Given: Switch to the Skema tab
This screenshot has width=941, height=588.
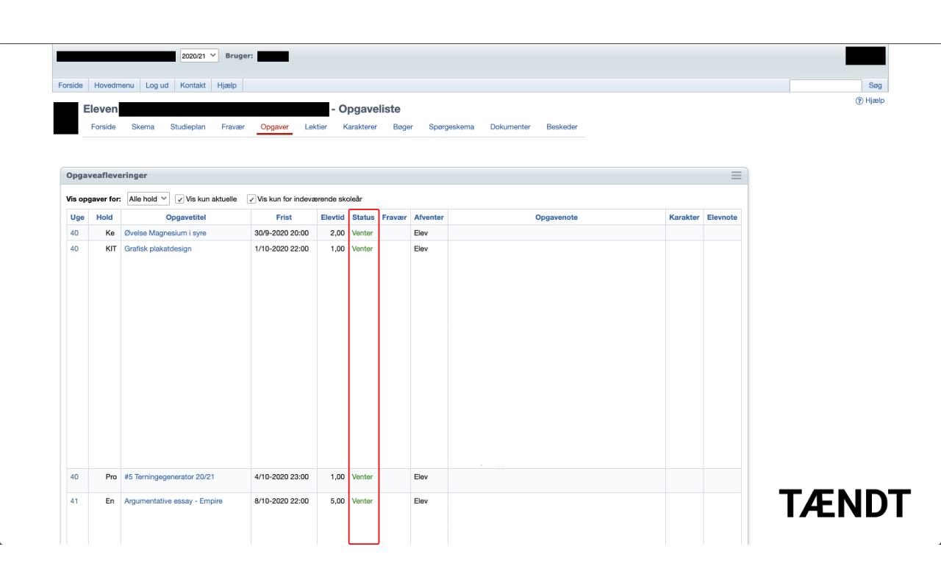Looking at the screenshot, I should coord(143,126).
